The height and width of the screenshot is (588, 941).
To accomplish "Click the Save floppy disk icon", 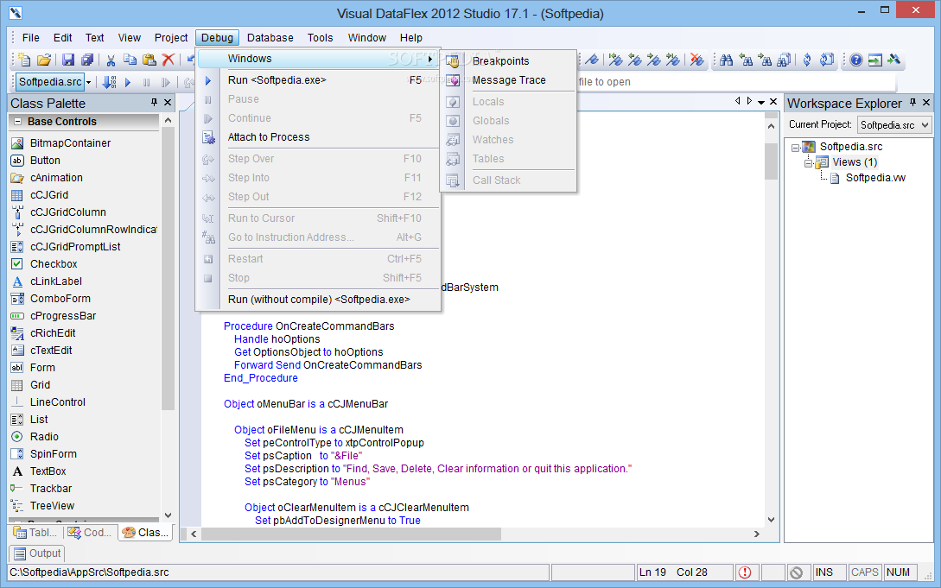I will click(x=68, y=60).
